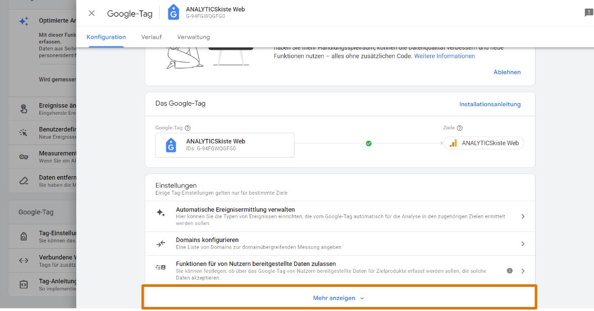Click Ablehnen to dismiss the banner
The height and width of the screenshot is (311, 594).
[507, 72]
